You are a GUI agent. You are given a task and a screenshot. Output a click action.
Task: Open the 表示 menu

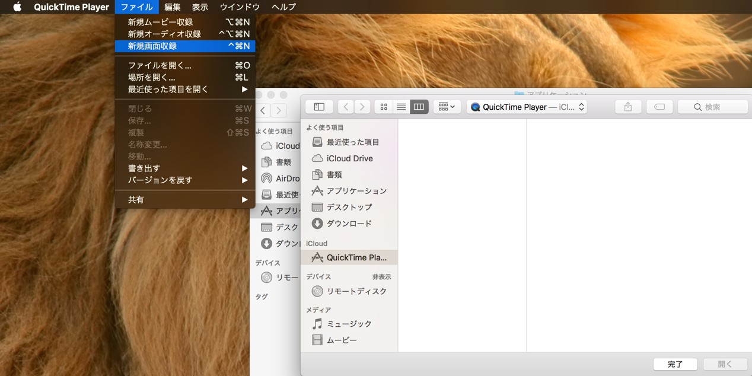(200, 7)
